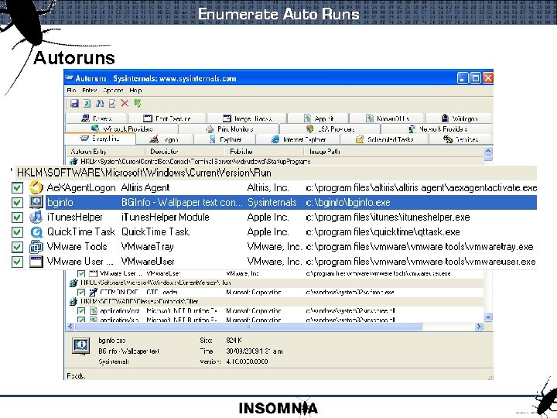Viewport: 557px width, 418px height.
Task: Switch to the Boot Execute tab
Action: point(167,118)
